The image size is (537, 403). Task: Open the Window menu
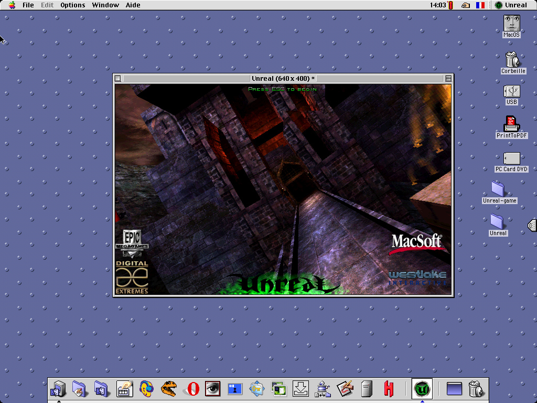(x=105, y=5)
